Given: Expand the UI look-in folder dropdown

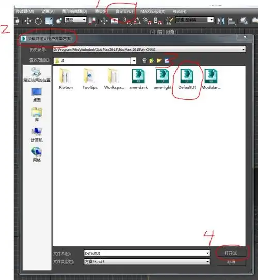Looking at the screenshot, I should [x=134, y=61].
